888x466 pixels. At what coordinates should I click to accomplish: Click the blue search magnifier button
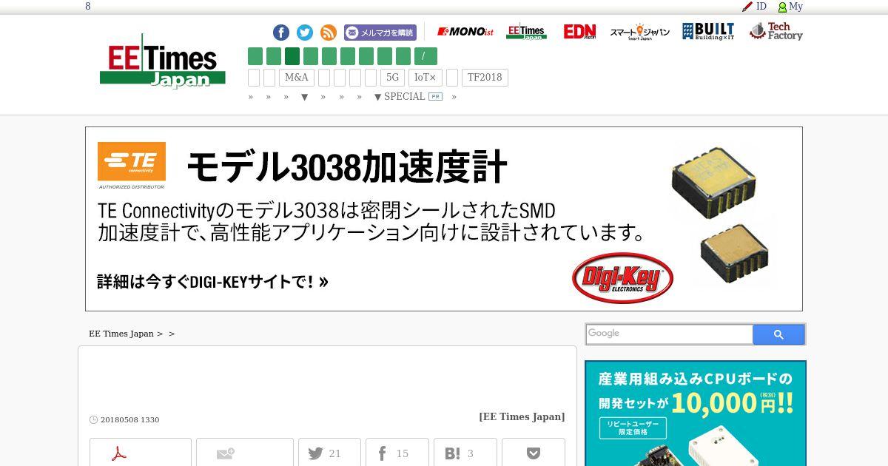(x=778, y=334)
